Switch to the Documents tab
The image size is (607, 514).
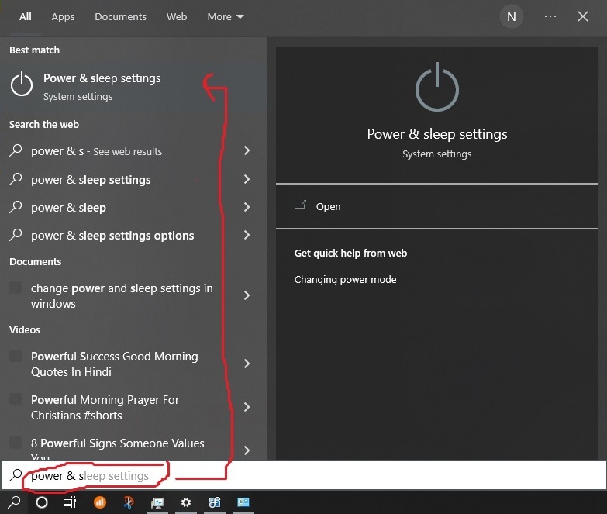tap(120, 16)
